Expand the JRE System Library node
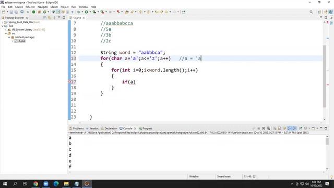 (x=6, y=30)
